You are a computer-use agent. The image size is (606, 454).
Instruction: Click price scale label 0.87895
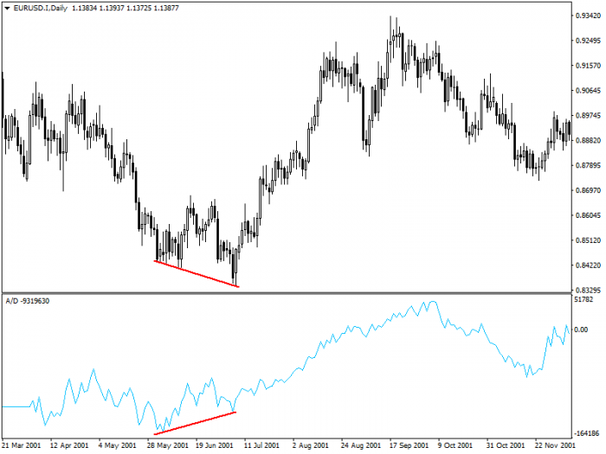588,165
